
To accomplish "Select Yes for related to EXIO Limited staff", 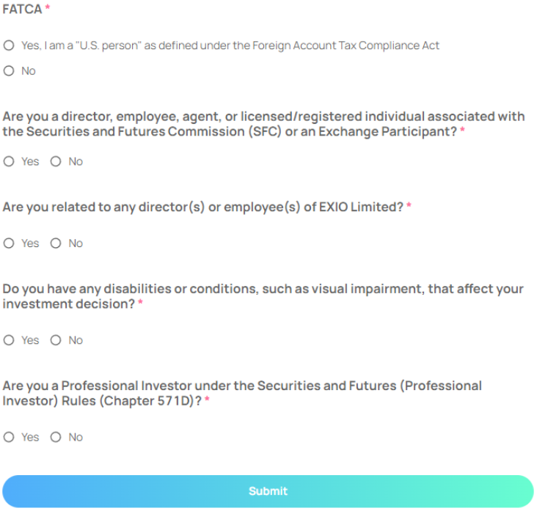I will click(9, 243).
